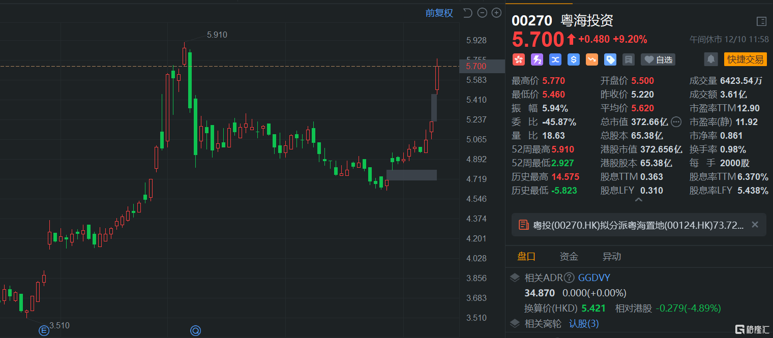The height and width of the screenshot is (338, 773).
Task: Zoom in the chart with plus icon
Action: [496, 13]
